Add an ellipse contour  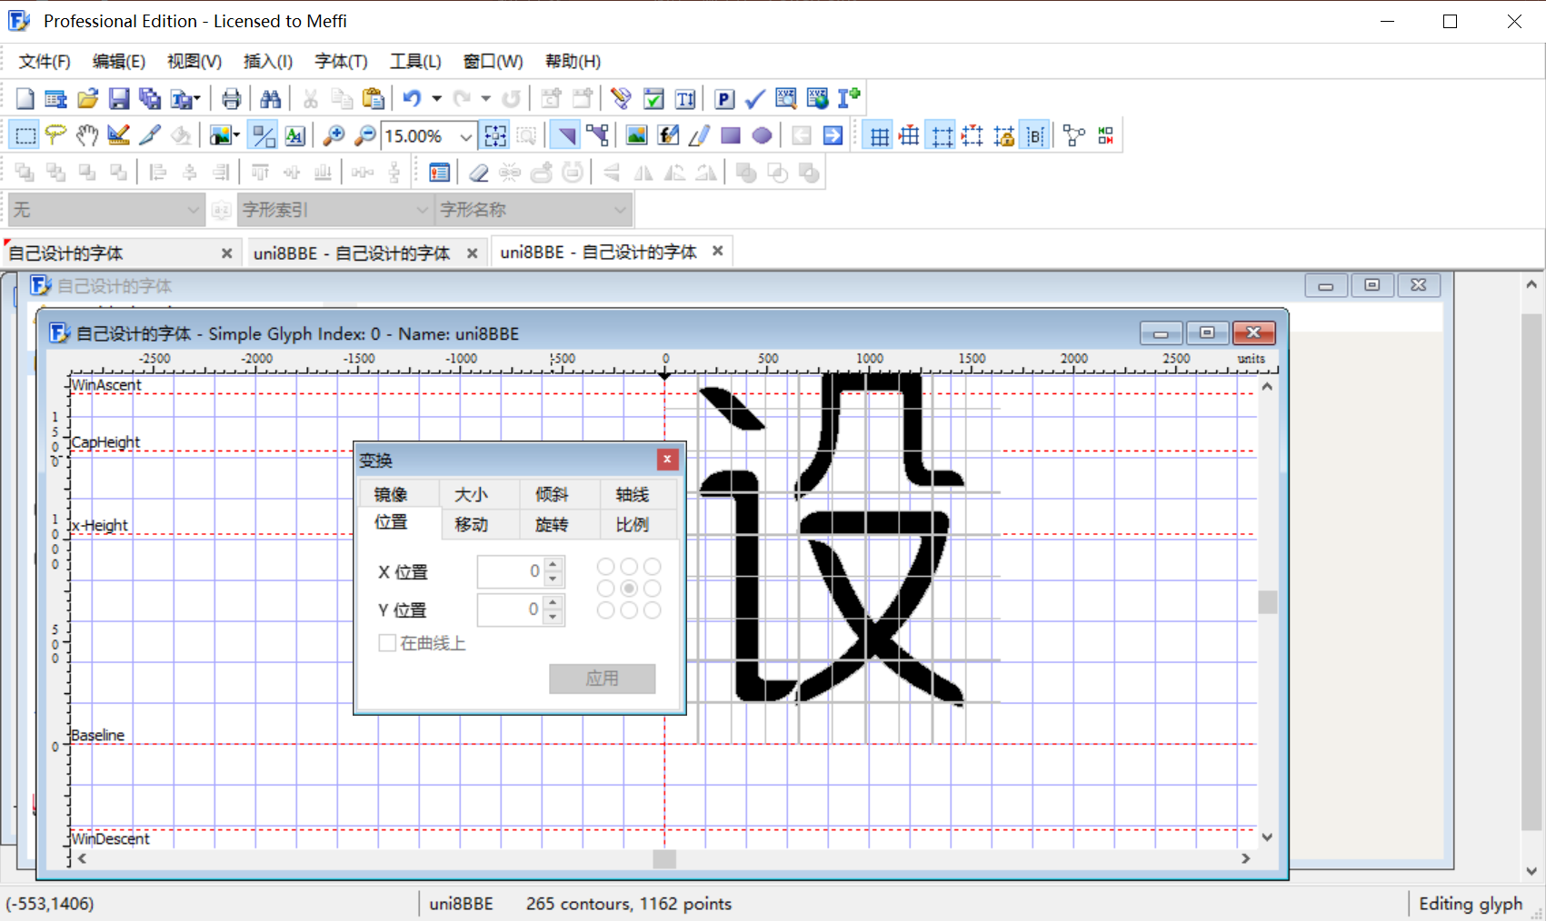click(x=762, y=136)
